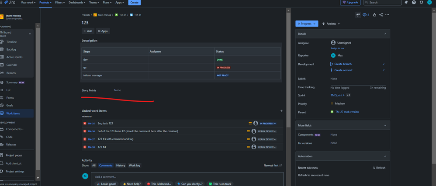Switch to the Comments activity tab
The width and height of the screenshot is (436, 186).
click(106, 165)
